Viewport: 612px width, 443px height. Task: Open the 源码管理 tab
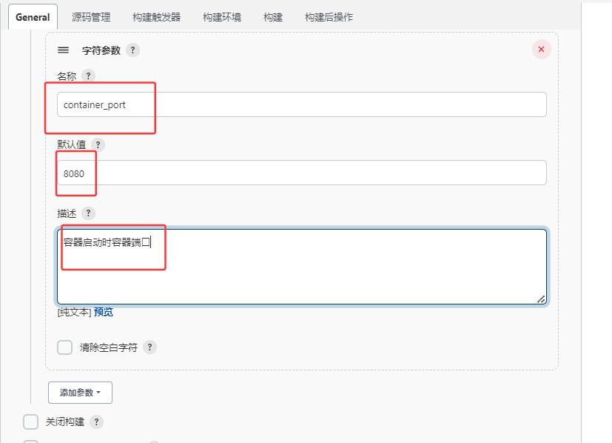(x=91, y=17)
